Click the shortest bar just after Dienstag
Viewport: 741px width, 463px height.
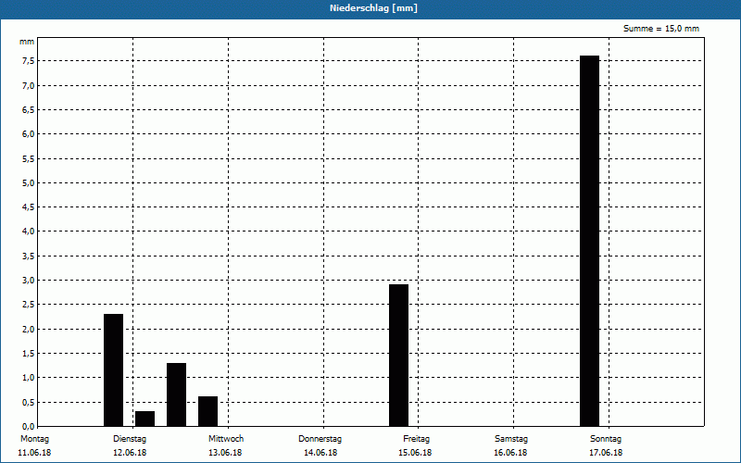coord(145,419)
